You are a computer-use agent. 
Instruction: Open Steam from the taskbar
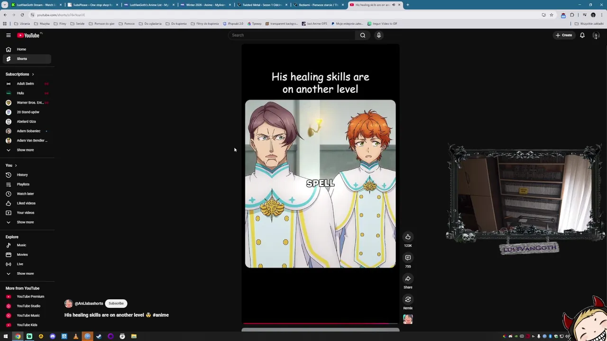[x=99, y=336]
